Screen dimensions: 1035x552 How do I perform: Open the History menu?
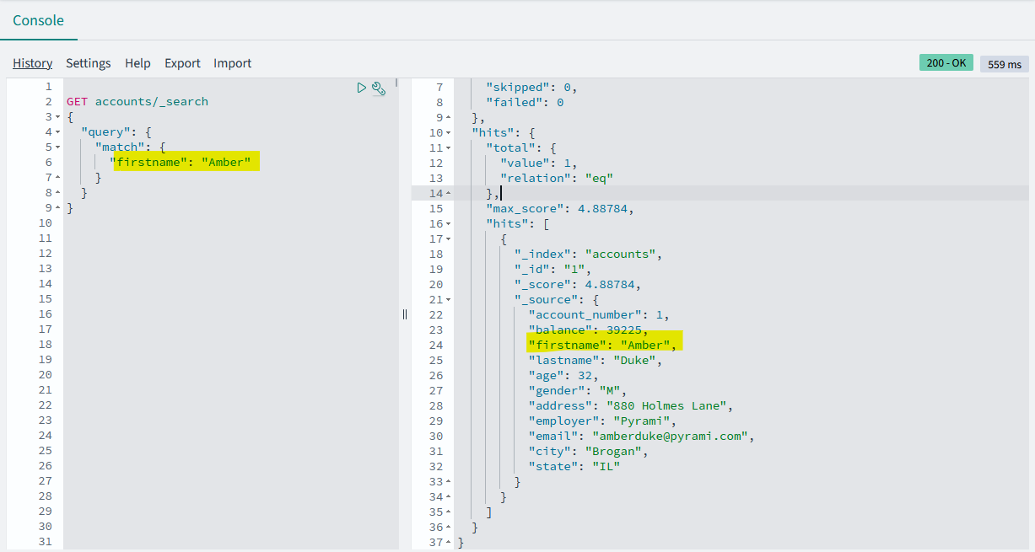coord(33,63)
